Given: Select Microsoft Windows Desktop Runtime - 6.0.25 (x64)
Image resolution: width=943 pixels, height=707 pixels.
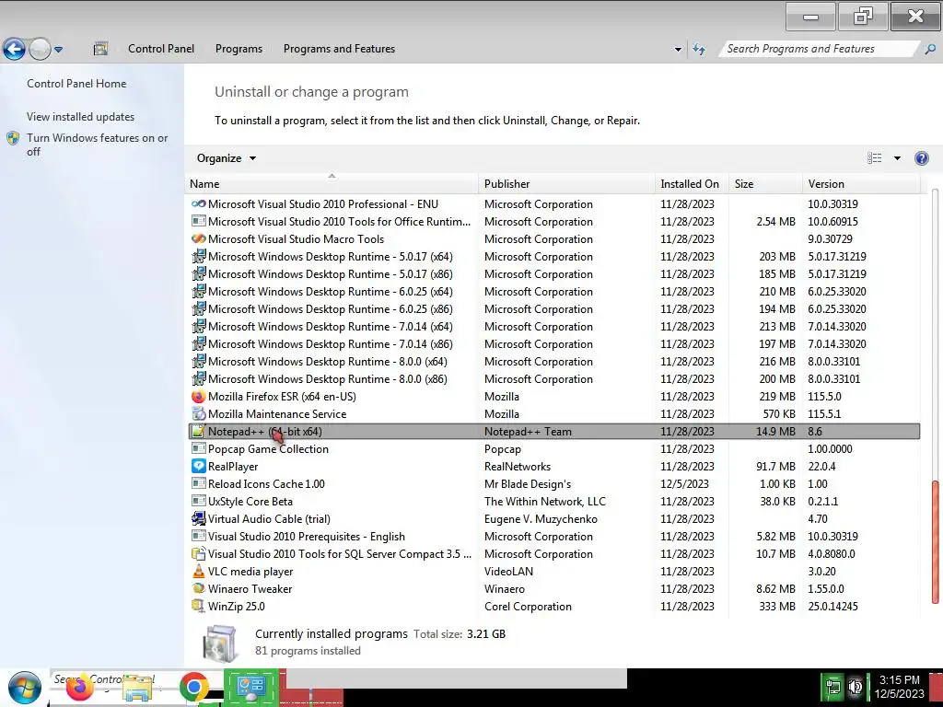Looking at the screenshot, I should pos(553,292).
